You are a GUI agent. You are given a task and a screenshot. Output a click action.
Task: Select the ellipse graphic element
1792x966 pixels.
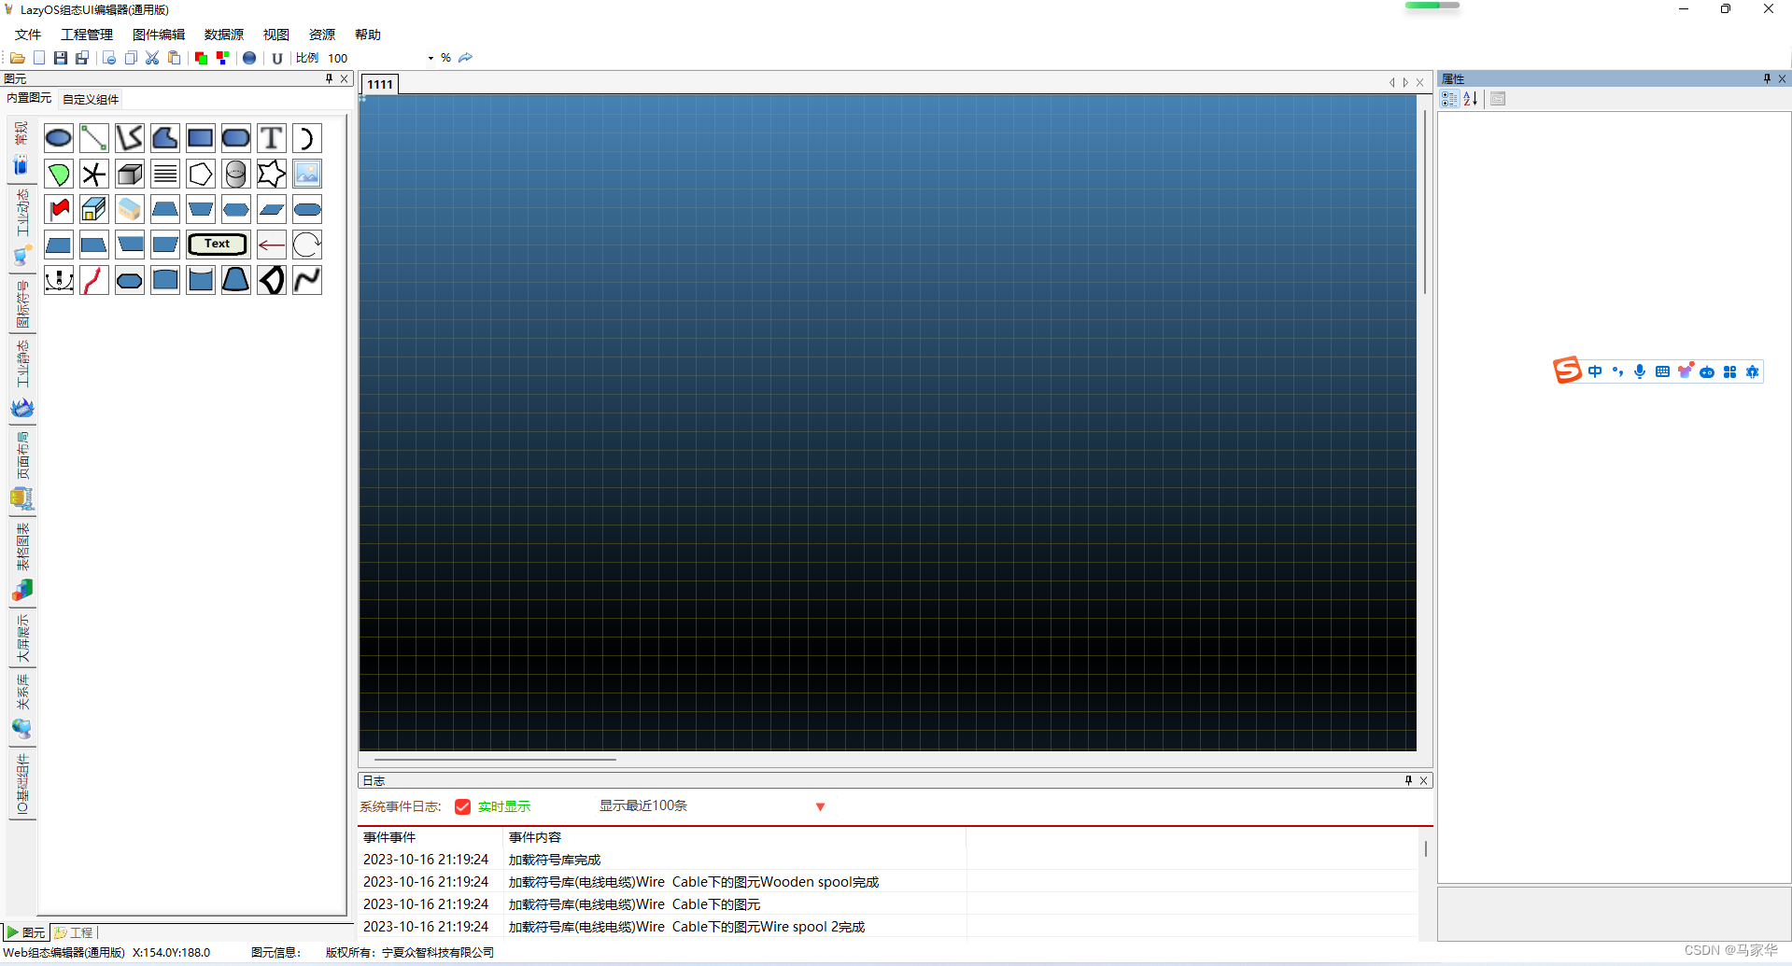(58, 137)
